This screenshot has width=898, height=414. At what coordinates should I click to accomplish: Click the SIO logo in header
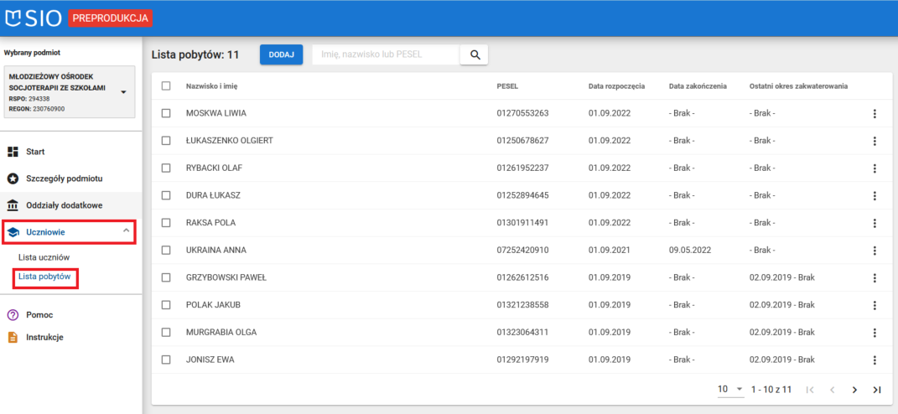click(34, 18)
